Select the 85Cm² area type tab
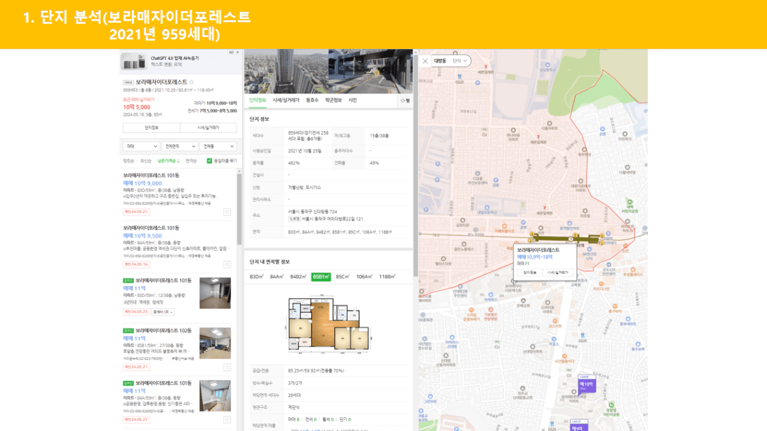Viewport: 767px width, 431px height. click(x=343, y=277)
